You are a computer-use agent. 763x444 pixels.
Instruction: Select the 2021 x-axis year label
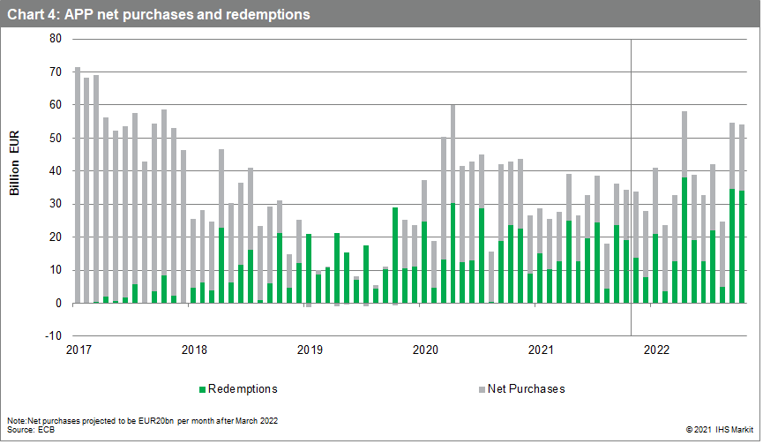point(541,350)
